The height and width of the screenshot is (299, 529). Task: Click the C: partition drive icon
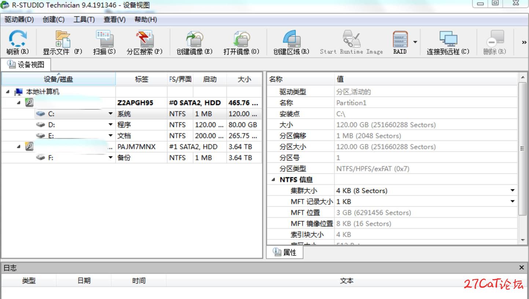[41, 114]
